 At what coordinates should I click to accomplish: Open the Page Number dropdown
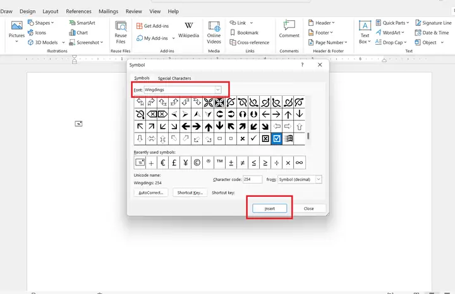(x=327, y=42)
